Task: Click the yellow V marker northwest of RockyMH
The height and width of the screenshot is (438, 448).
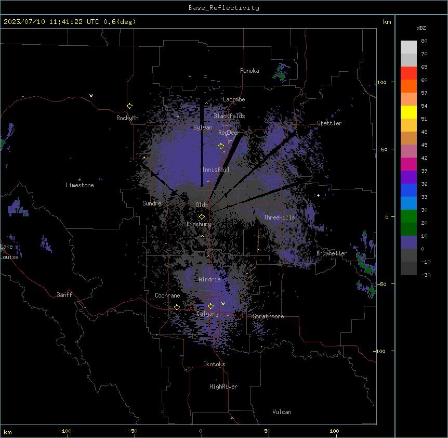Action: 91,96
